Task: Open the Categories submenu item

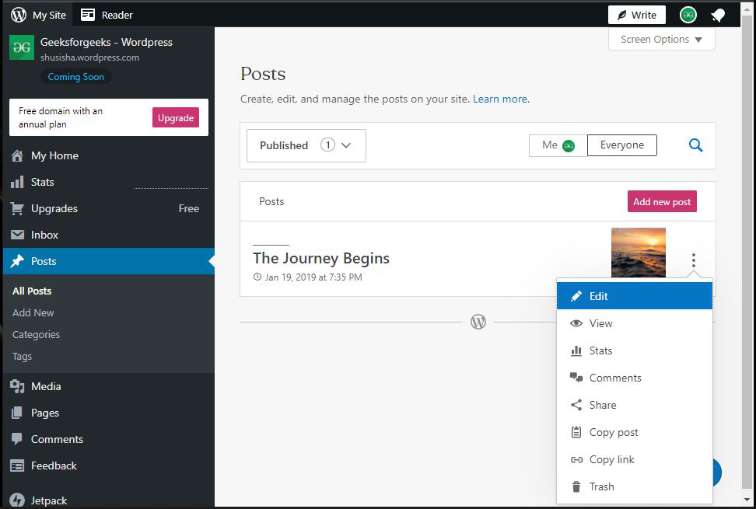Action: coord(36,334)
